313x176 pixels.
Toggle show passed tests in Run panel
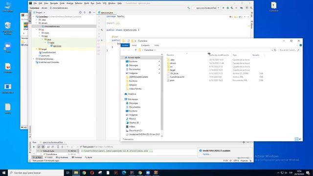click(x=39, y=147)
